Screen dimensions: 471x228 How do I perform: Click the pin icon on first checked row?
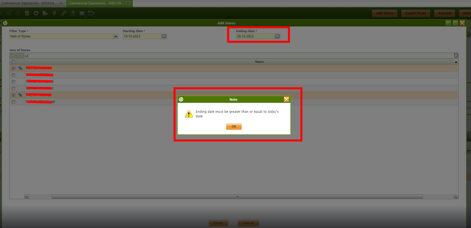point(20,68)
